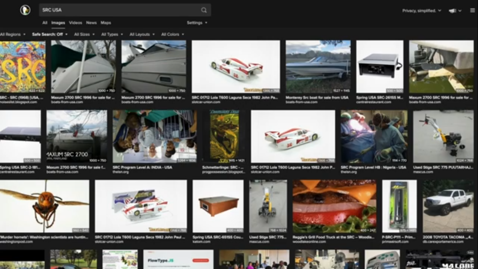Open the cheeseburger image from Reggie's Grill
Screen dimensions: 478x269
tap(334, 206)
